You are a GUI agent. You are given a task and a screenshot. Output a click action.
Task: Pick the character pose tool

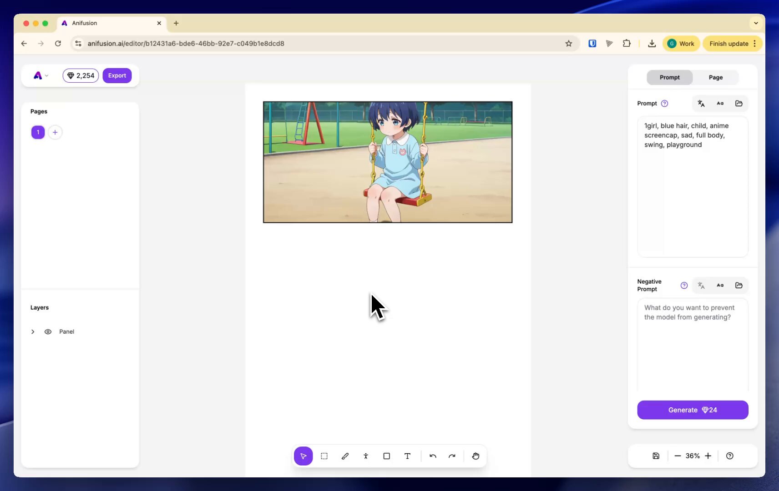[x=366, y=456]
